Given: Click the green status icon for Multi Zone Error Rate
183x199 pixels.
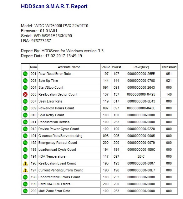Looking at the screenshot, I should [25, 191].
